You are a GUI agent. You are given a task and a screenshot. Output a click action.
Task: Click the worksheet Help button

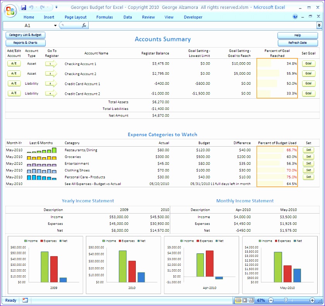[298, 35]
